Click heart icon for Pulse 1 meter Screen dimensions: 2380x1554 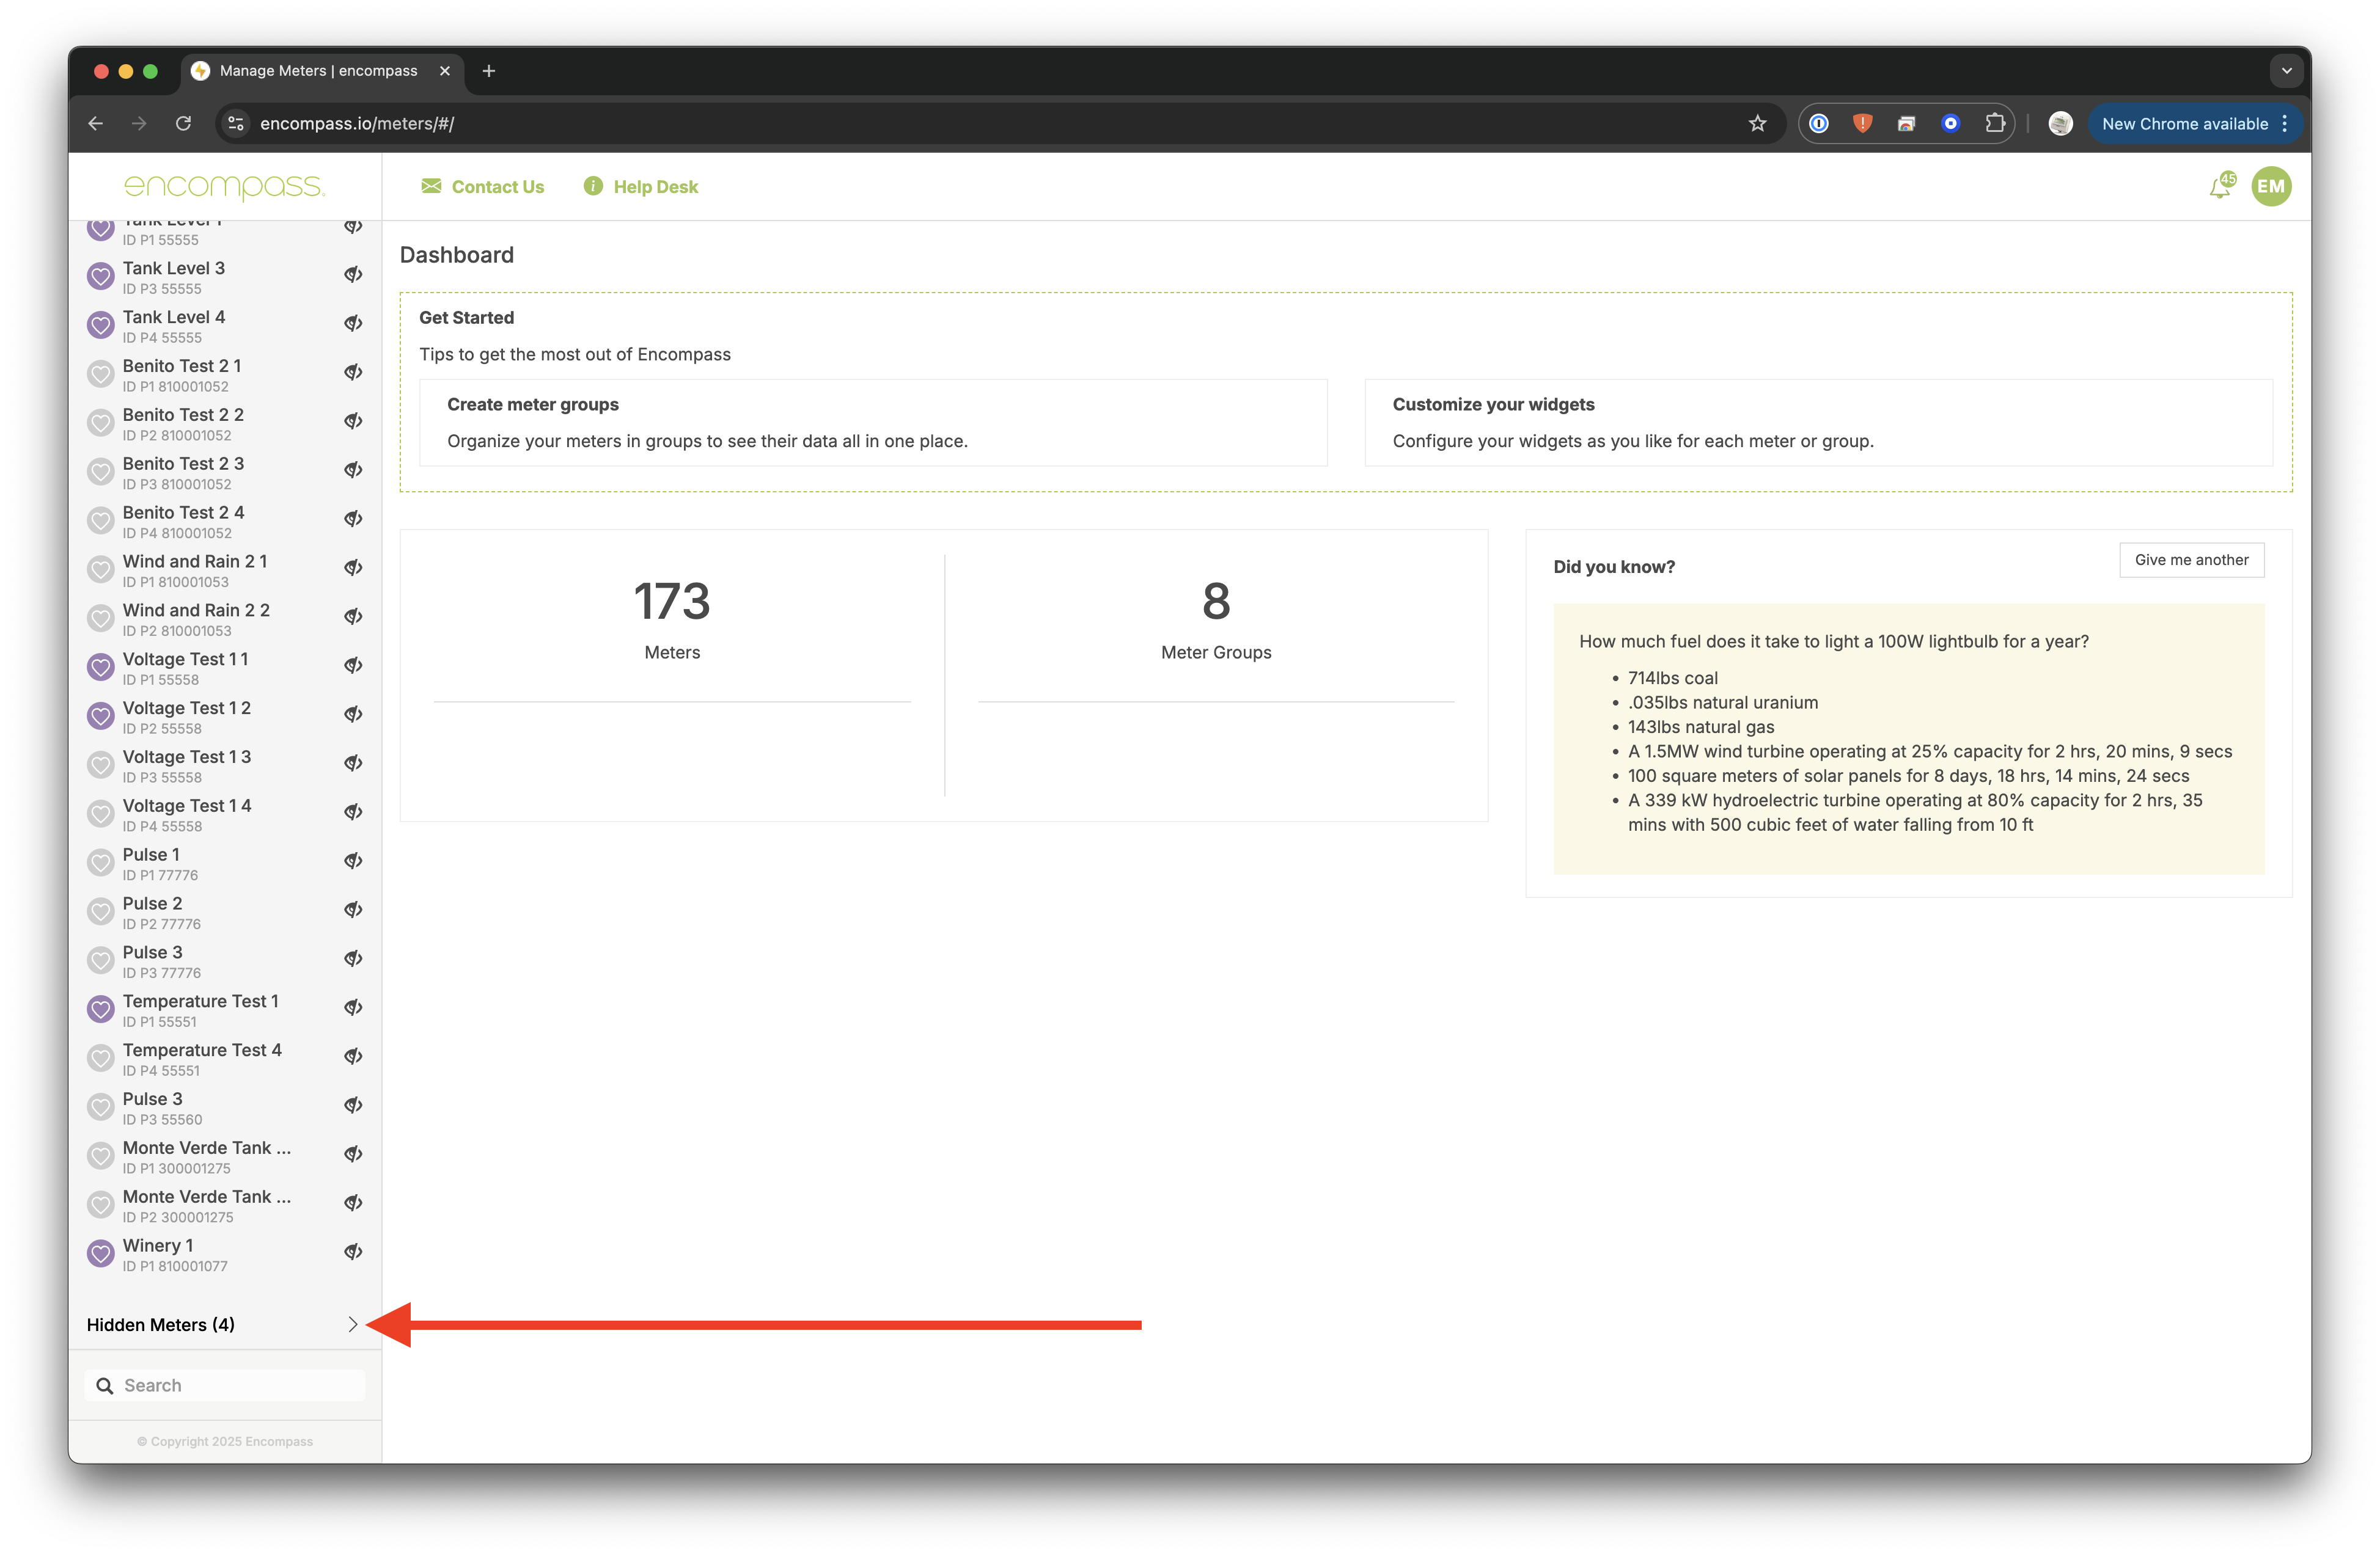coord(101,864)
